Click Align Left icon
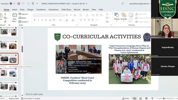 tap(81, 20)
